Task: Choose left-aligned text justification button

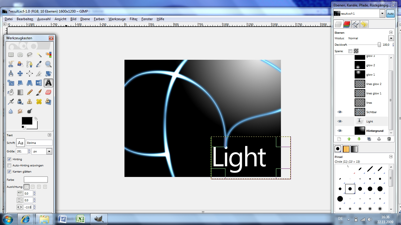Action: [27, 187]
